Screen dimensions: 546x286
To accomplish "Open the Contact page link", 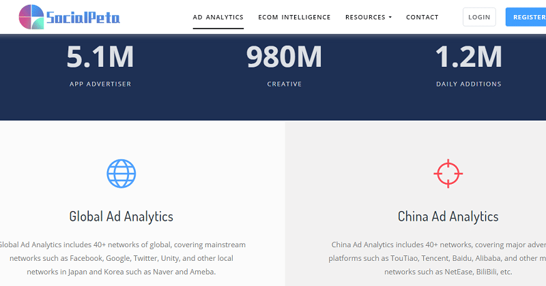I will coord(422,17).
